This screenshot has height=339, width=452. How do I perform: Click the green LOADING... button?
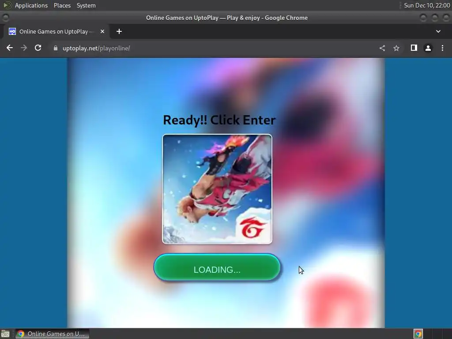(x=217, y=267)
